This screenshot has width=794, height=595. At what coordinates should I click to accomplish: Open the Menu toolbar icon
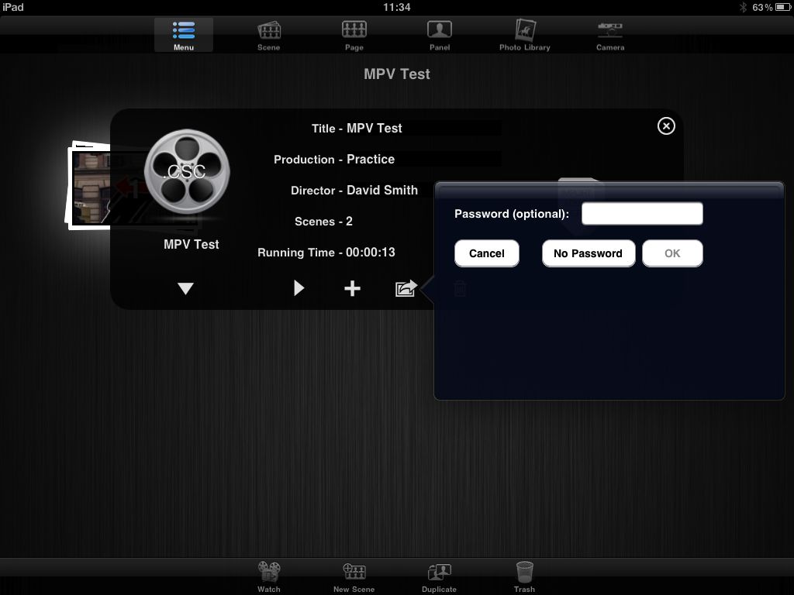point(184,35)
